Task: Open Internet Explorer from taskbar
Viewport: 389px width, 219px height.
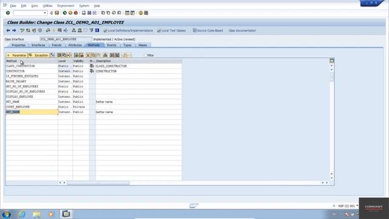Action: point(22,214)
